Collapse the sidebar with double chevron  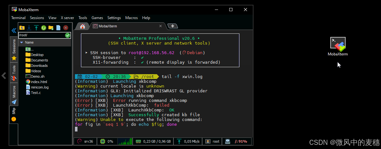(x=14, y=31)
